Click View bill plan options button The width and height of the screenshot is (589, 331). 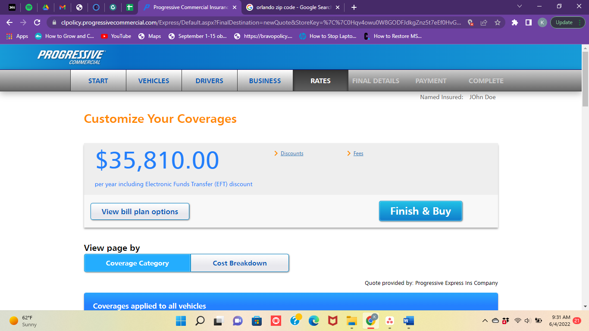[x=140, y=212]
